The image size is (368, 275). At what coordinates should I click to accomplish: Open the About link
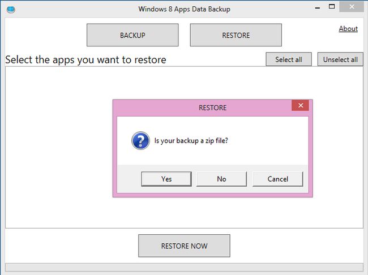click(x=348, y=29)
